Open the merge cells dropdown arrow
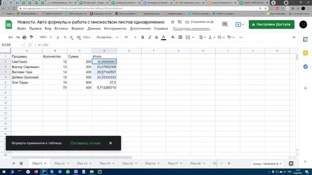312x175 pixels. click(x=193, y=37)
